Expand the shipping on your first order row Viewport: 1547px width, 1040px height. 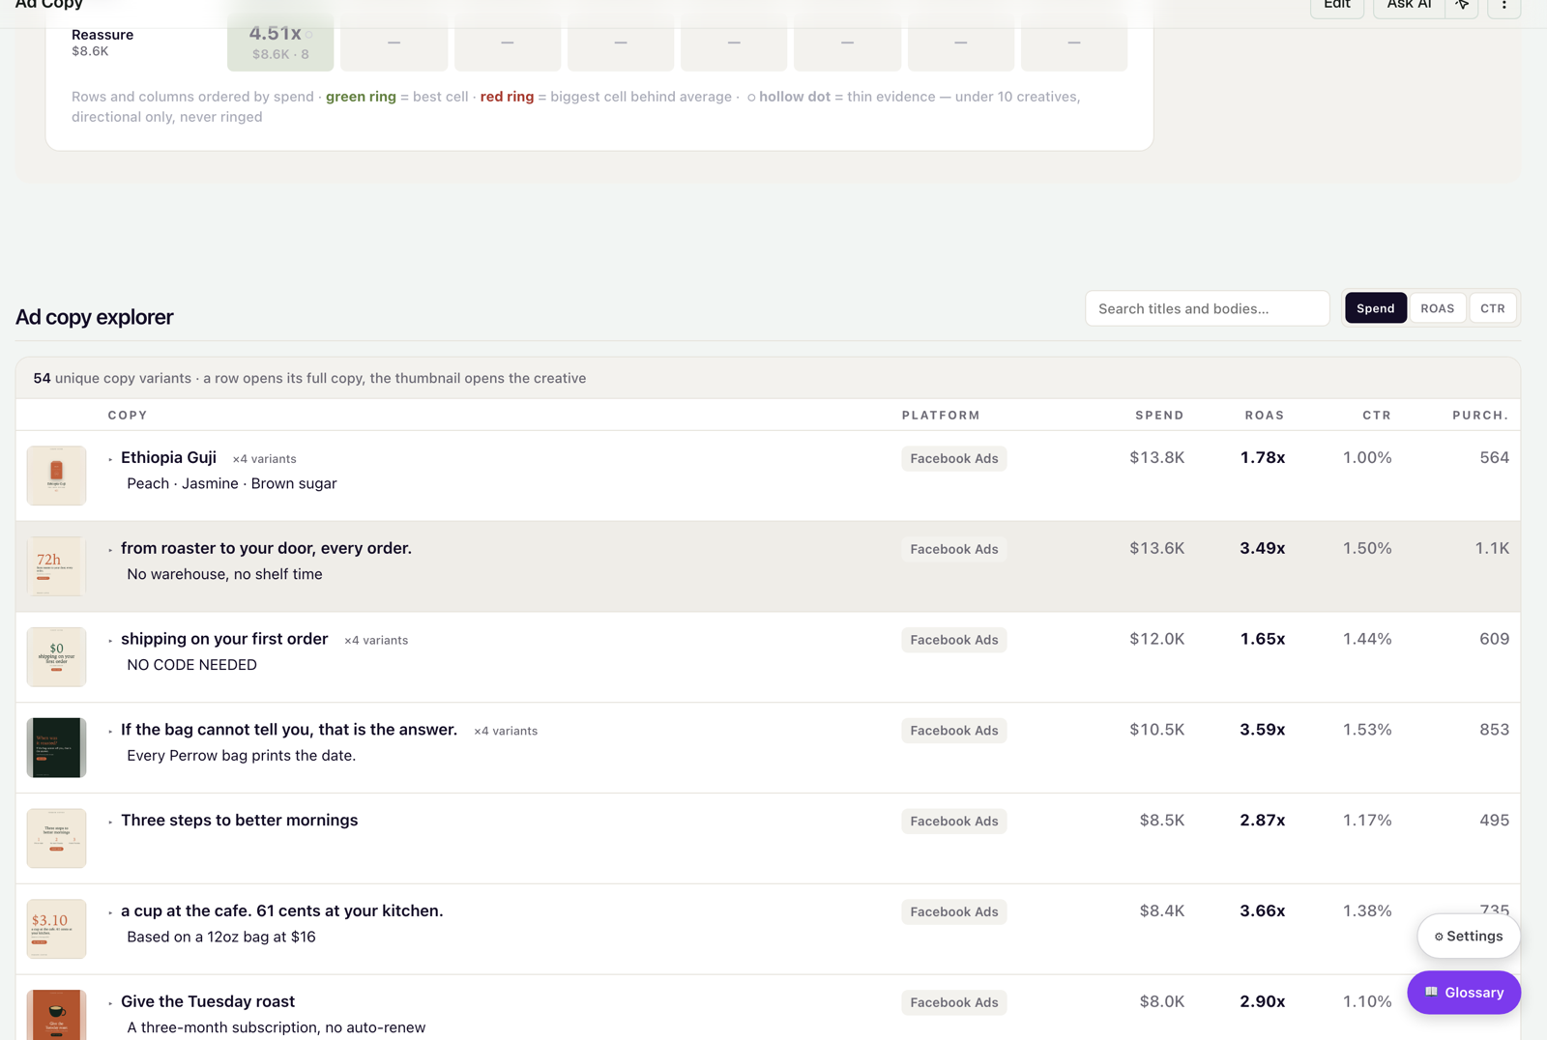(x=110, y=641)
